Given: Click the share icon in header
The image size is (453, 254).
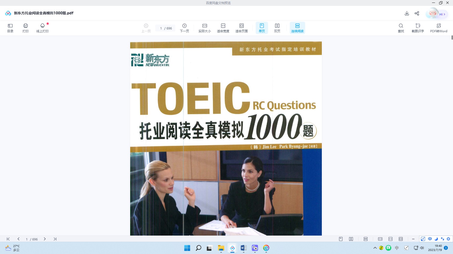Looking at the screenshot, I should 417,13.
